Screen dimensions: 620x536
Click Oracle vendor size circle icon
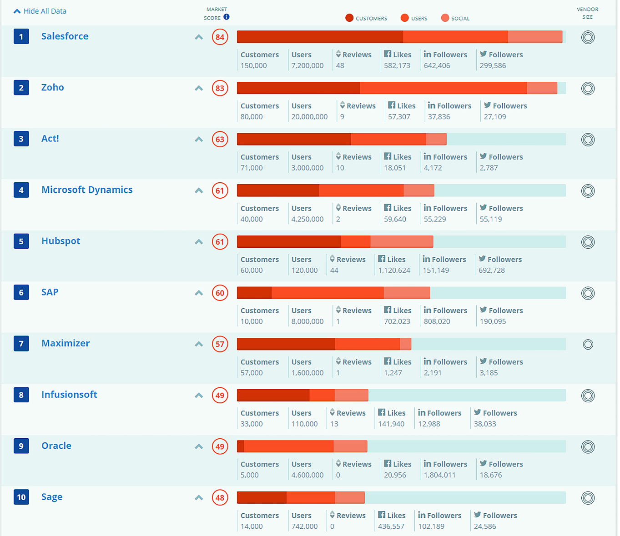tap(588, 447)
